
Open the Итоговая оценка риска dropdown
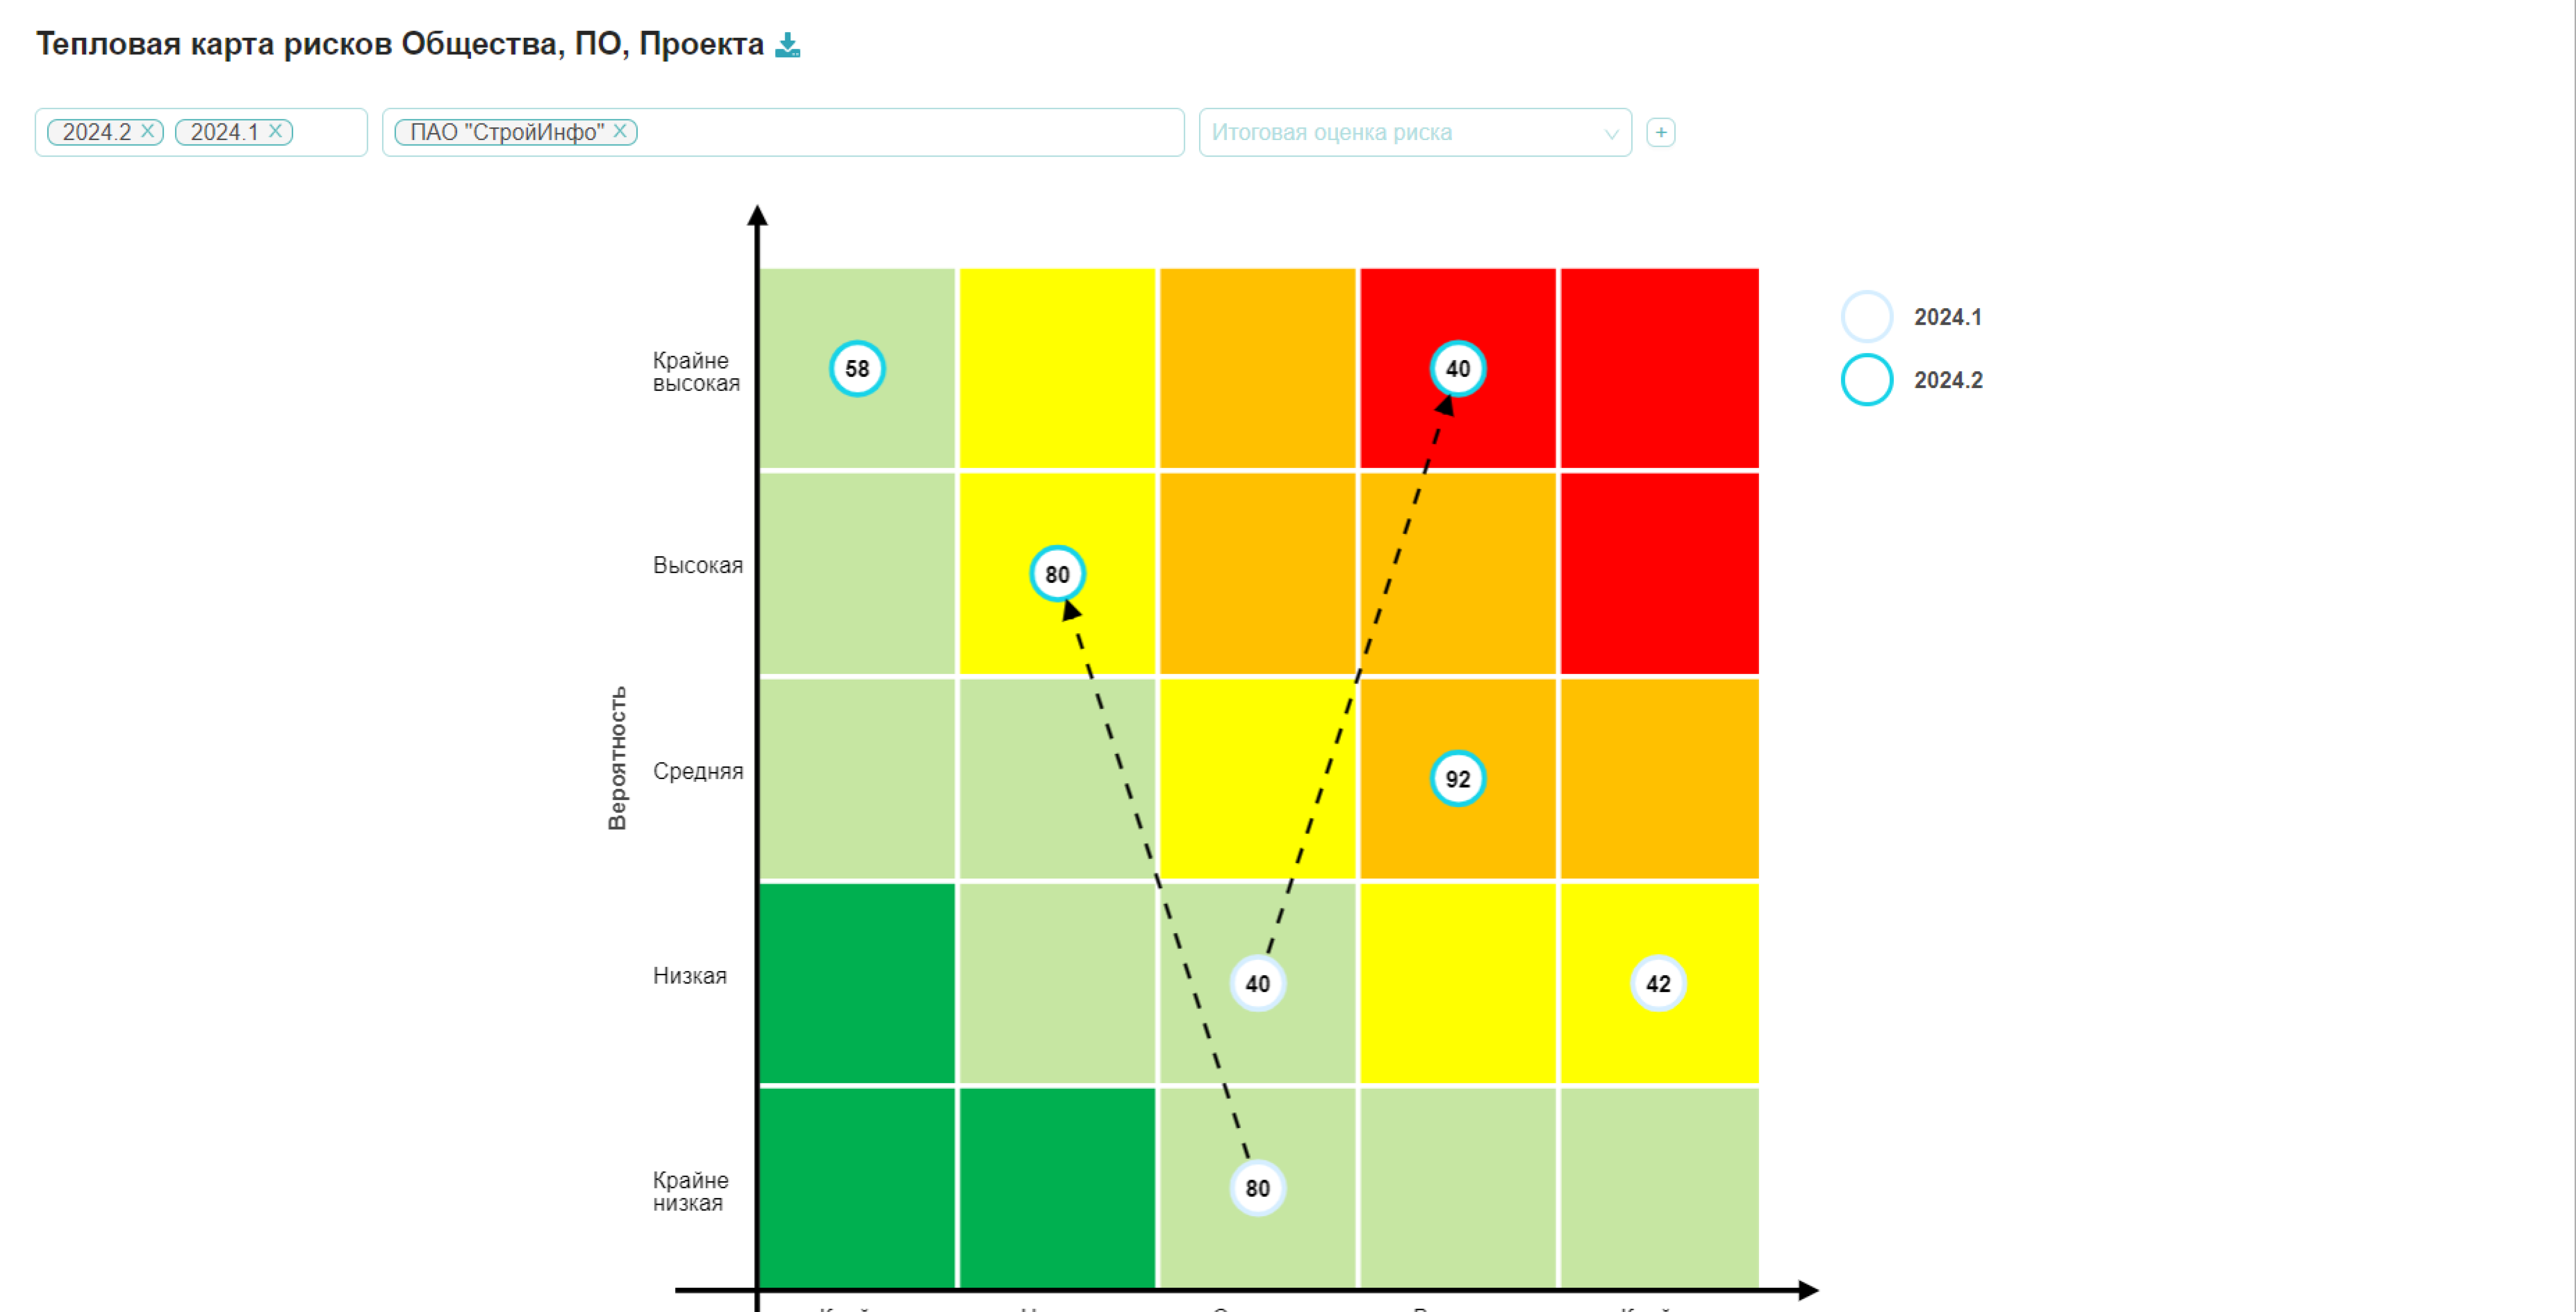coord(1415,132)
